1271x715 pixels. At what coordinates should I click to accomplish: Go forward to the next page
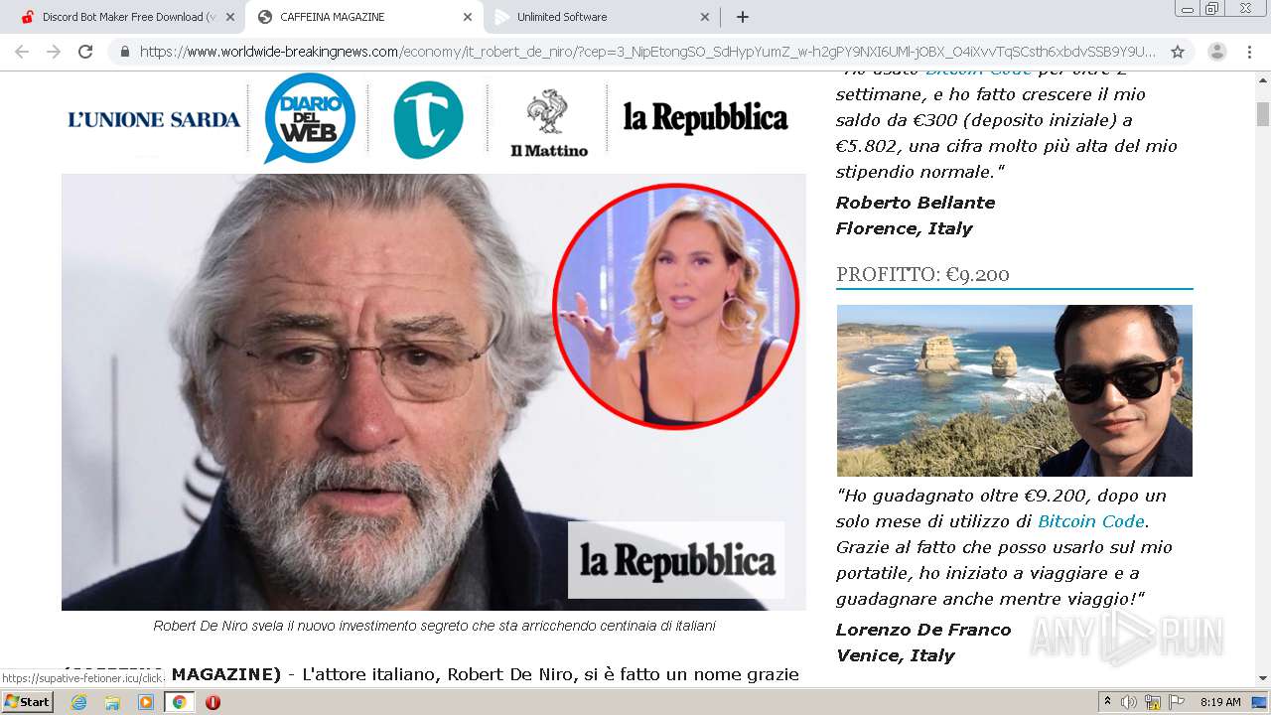click(x=54, y=52)
